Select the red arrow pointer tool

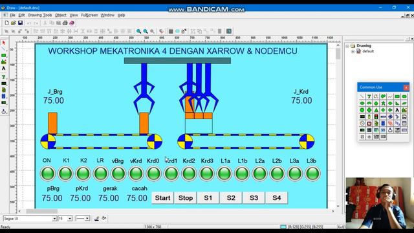[x=4, y=43]
